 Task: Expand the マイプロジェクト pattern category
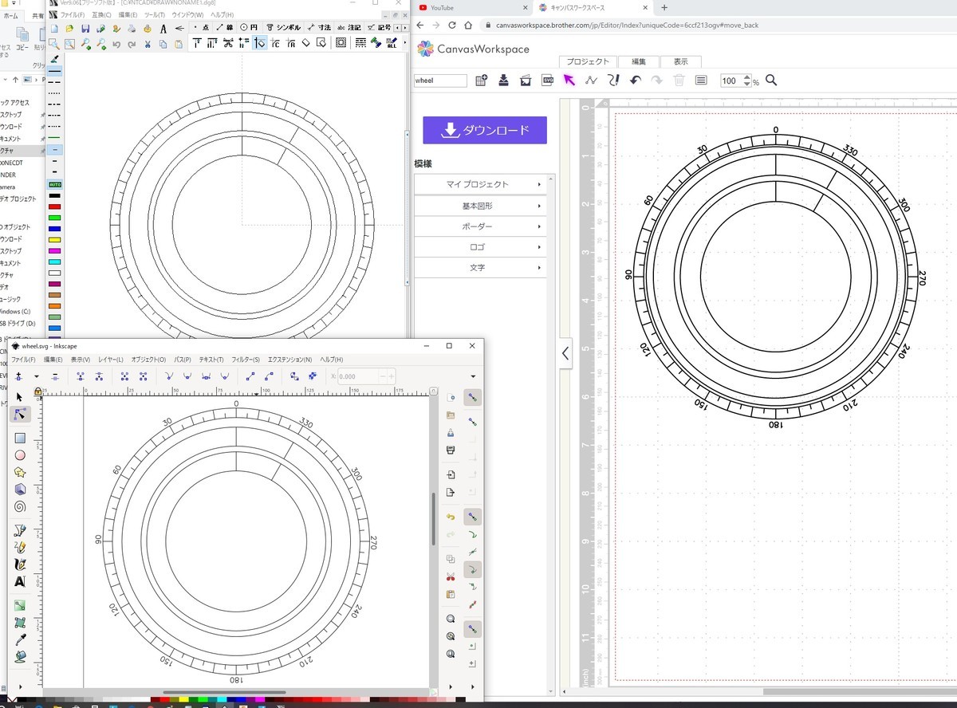click(480, 185)
